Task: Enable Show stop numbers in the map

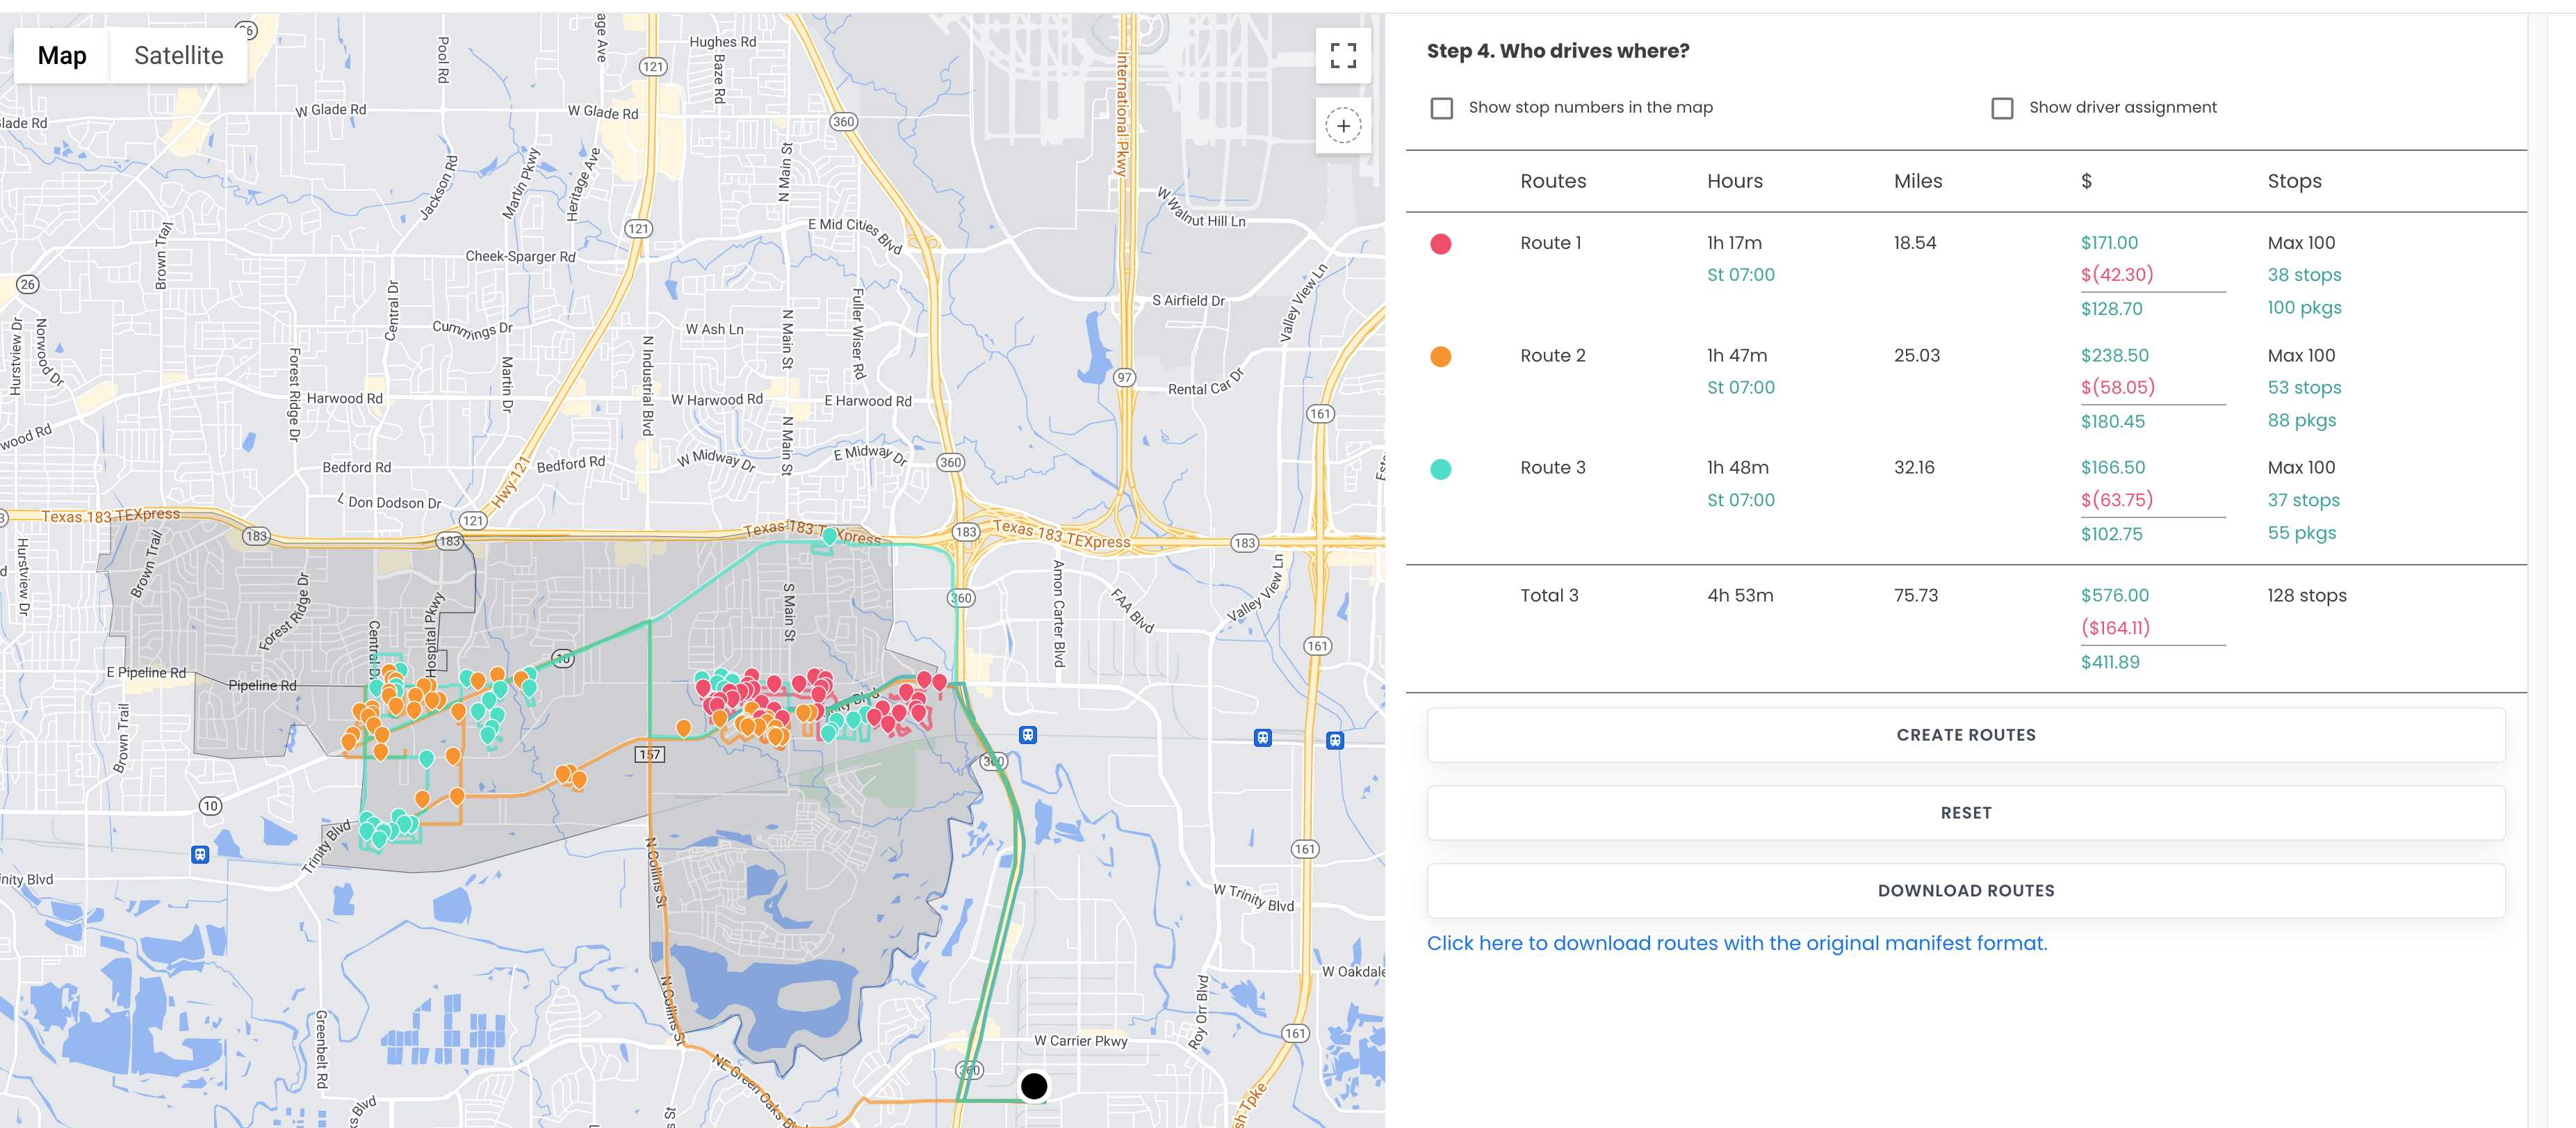Action: pos(1441,108)
